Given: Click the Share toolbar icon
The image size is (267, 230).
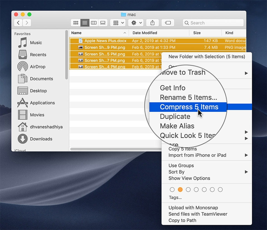Looking at the screenshot, I should point(152,23).
